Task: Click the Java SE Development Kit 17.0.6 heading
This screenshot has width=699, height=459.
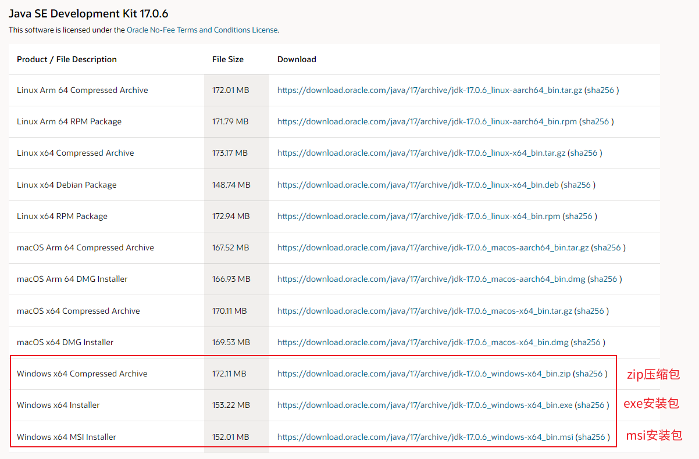Action: pyautogui.click(x=88, y=13)
